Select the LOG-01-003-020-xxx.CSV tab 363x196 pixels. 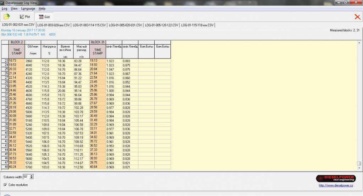53,25
